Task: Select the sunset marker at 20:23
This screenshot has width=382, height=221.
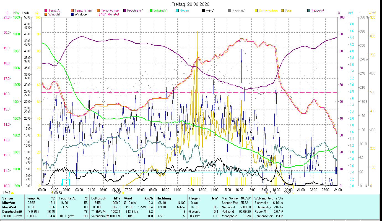Action: tap(293, 193)
